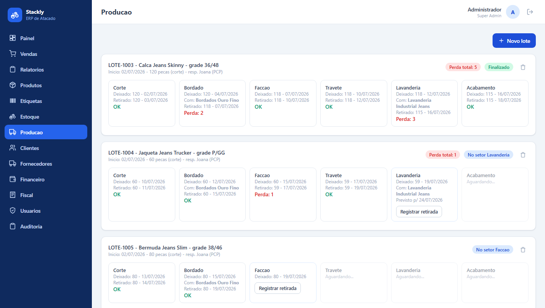Click the Vendas shopping cart icon

click(x=13, y=54)
